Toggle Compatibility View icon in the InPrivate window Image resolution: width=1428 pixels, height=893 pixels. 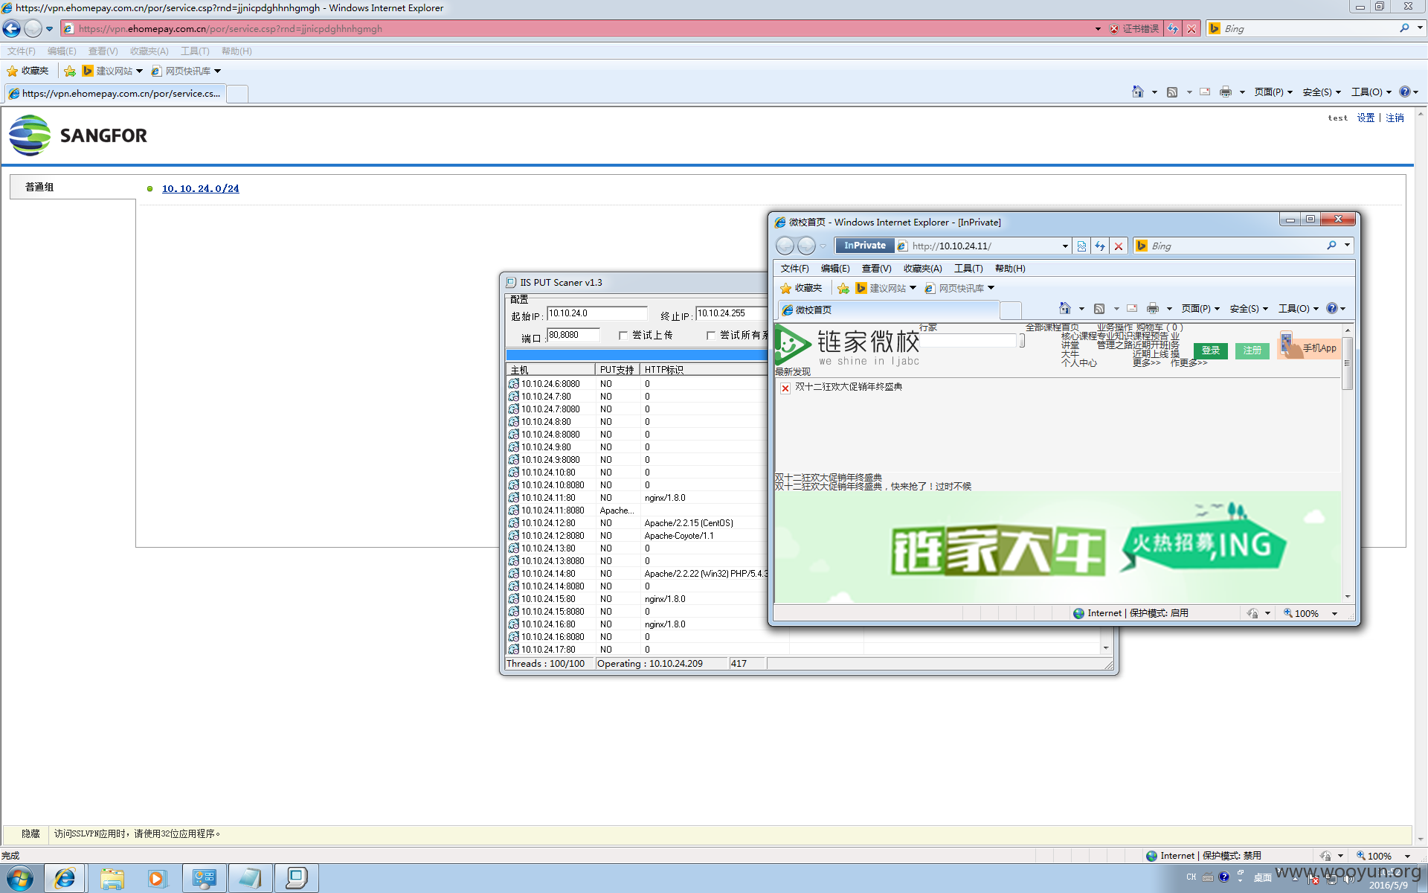click(x=1081, y=246)
